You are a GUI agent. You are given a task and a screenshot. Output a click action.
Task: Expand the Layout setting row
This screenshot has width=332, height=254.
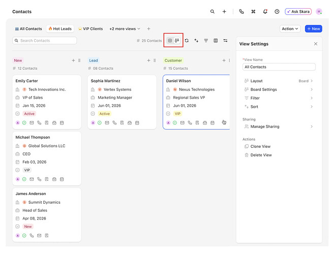[x=279, y=81]
